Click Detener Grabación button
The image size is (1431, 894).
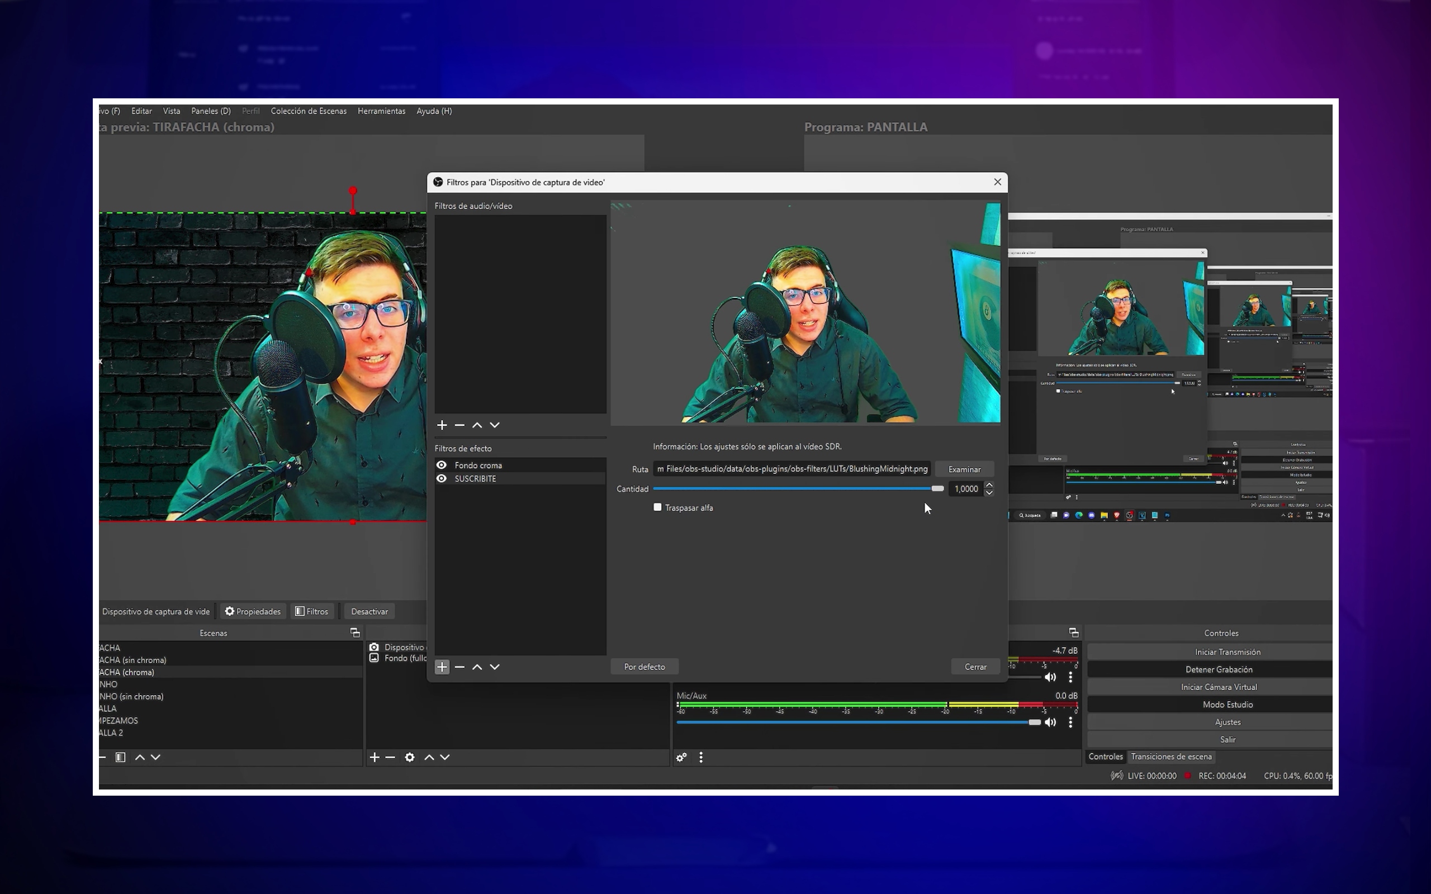click(x=1210, y=669)
